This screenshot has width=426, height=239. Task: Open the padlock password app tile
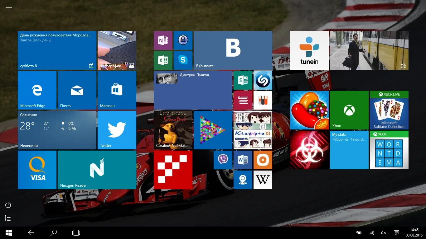[183, 40]
